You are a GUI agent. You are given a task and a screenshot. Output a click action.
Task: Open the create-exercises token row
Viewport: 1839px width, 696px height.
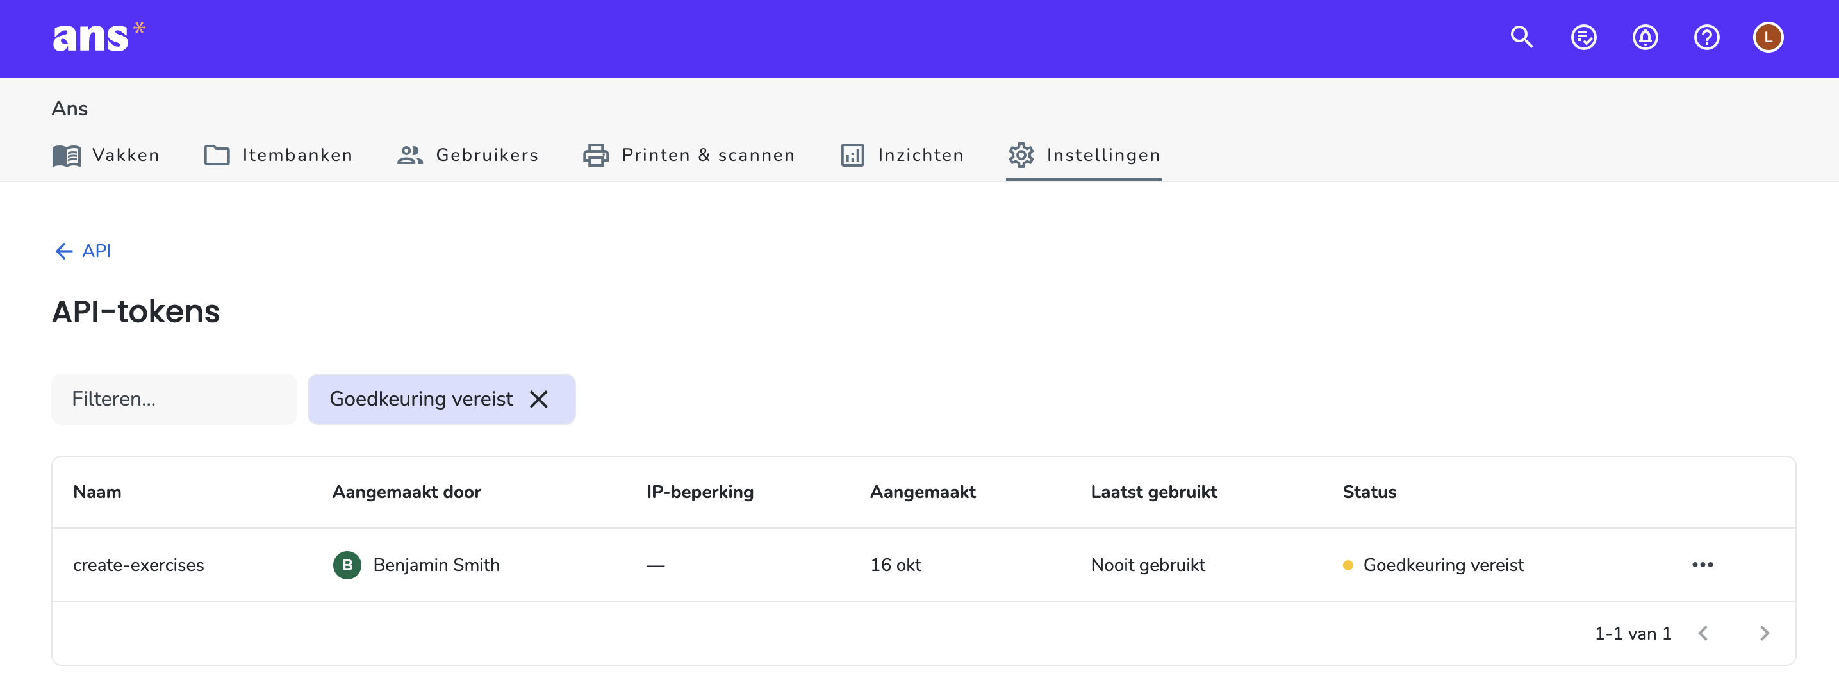pyautogui.click(x=923, y=565)
